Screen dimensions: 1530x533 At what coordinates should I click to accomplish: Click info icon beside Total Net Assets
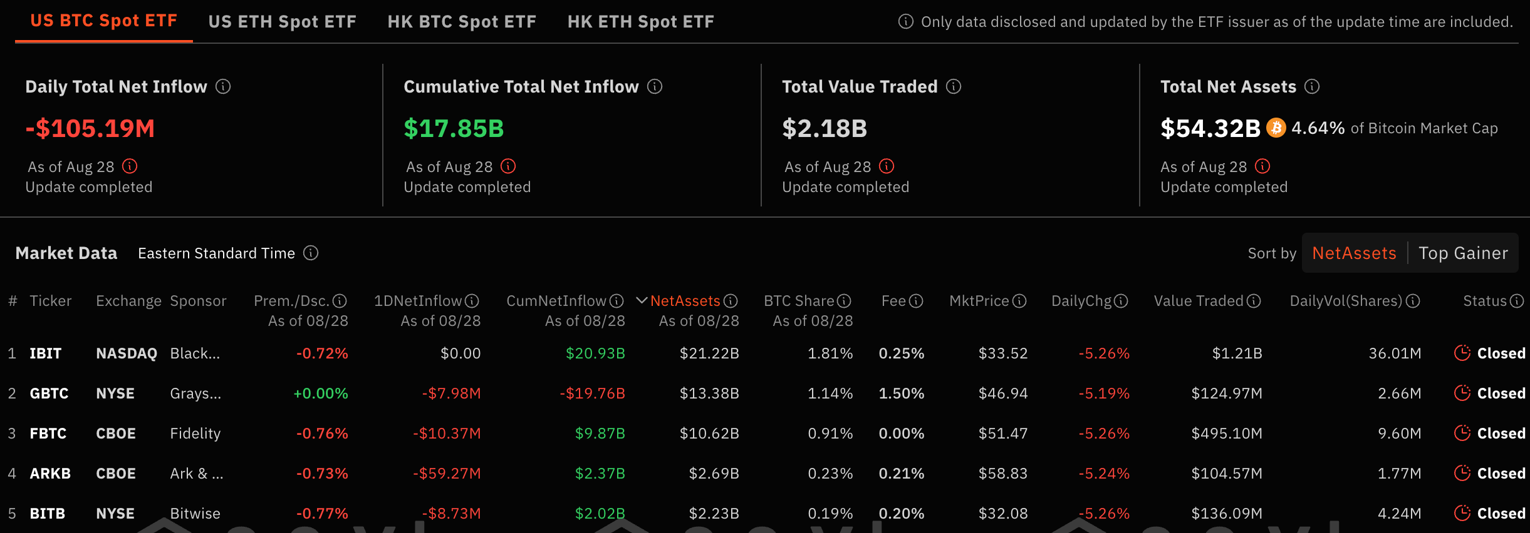click(1312, 86)
